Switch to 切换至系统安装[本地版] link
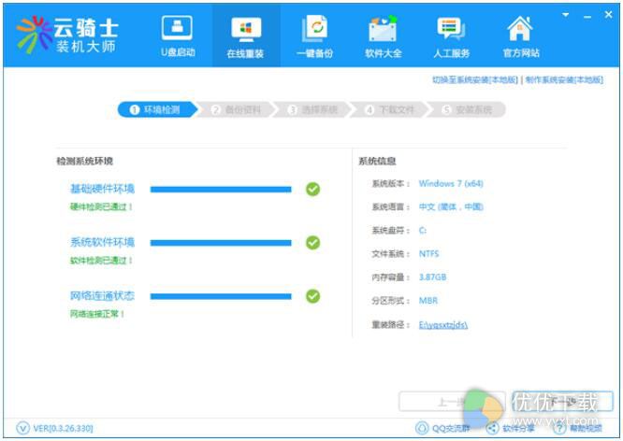Screen dimensions: 623x441 click(475, 79)
